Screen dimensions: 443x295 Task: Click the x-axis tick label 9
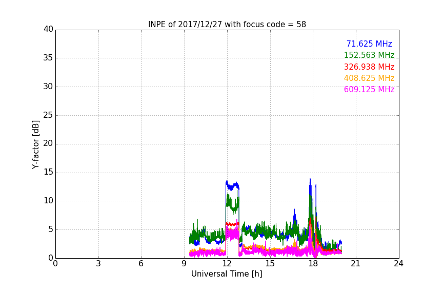pos(184,264)
